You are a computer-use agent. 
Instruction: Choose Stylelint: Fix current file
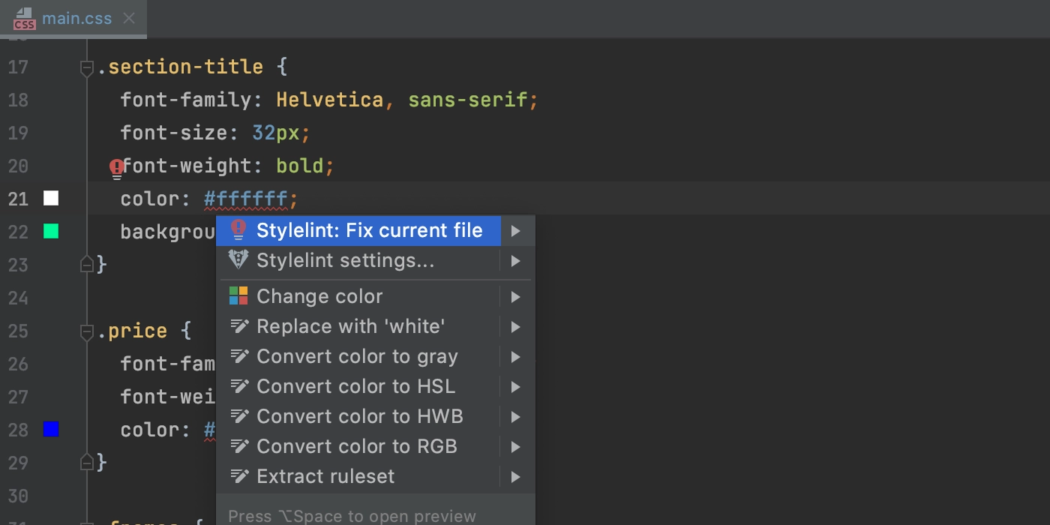358,230
